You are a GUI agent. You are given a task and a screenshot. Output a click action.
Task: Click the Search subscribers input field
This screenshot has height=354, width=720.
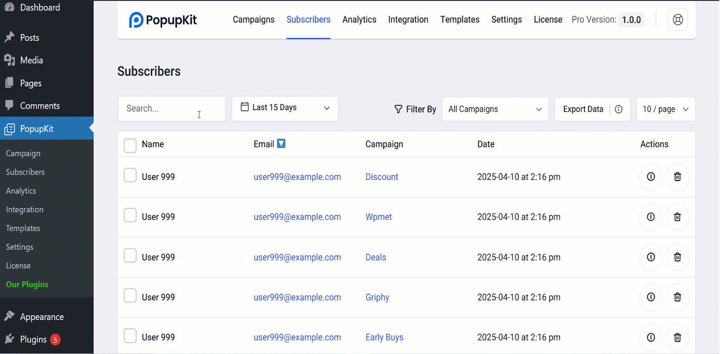pyautogui.click(x=171, y=109)
